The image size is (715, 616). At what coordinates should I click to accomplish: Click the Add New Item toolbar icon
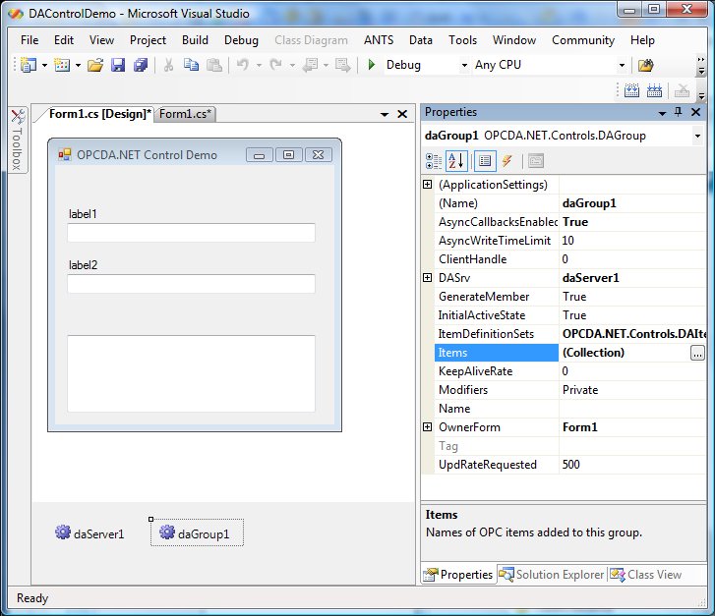pos(62,65)
